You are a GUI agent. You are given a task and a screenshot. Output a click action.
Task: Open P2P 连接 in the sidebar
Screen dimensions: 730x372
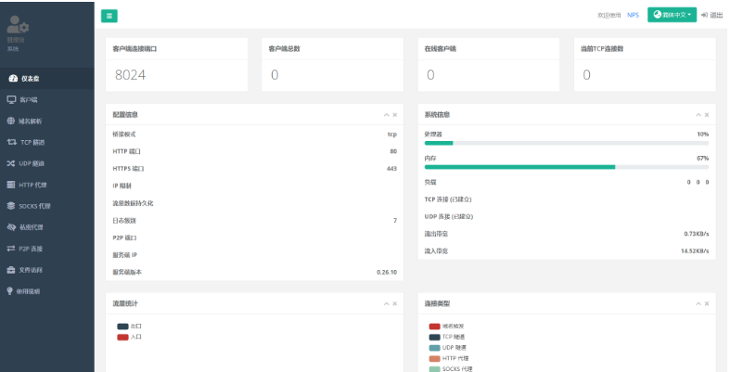pos(32,249)
